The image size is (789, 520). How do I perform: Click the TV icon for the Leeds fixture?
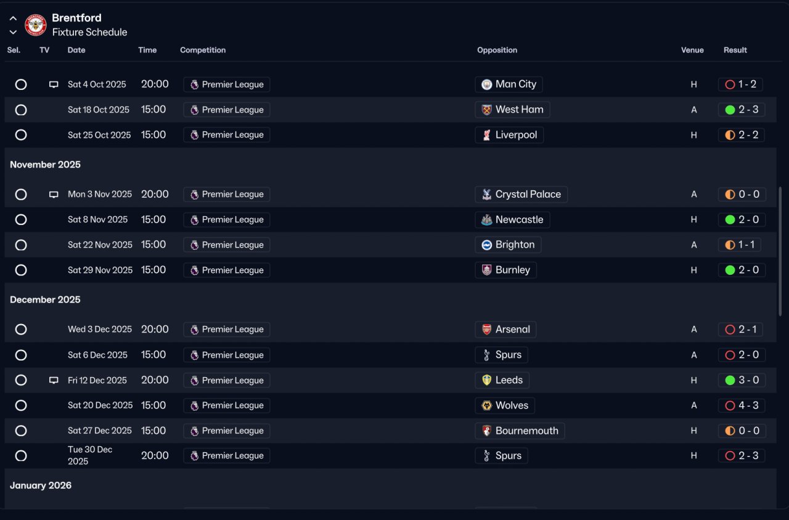click(54, 380)
